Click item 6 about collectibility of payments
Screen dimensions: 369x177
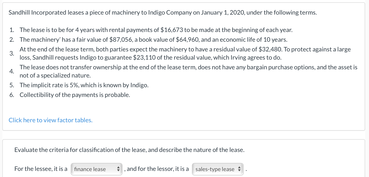click(75, 95)
